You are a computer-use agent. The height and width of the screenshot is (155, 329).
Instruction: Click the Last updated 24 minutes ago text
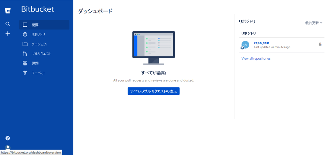272,47
